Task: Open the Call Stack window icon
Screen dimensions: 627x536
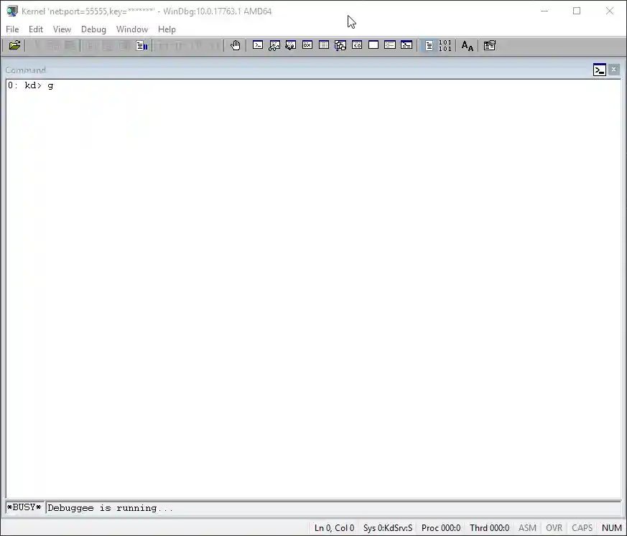Action: pyautogui.click(x=340, y=44)
